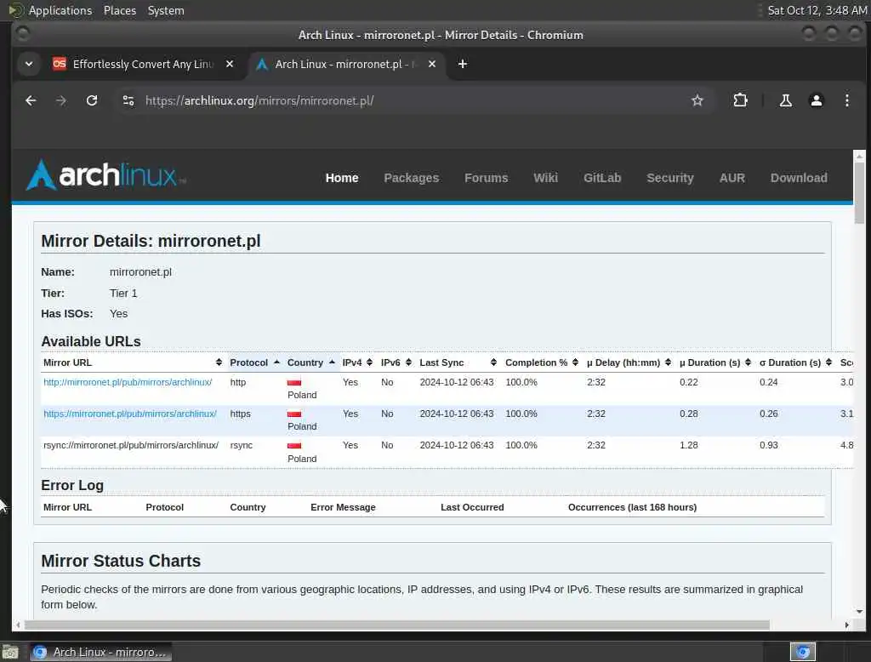Click the Mirror Status Charts heading

pos(121,561)
